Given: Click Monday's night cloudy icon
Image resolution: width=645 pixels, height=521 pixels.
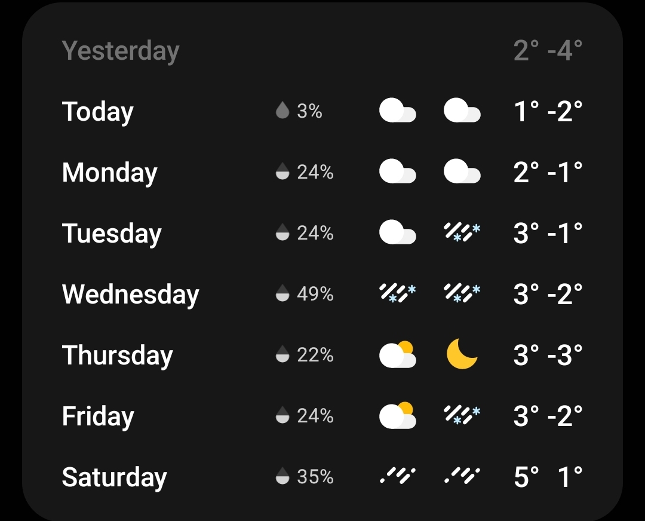Looking at the screenshot, I should coord(462,172).
